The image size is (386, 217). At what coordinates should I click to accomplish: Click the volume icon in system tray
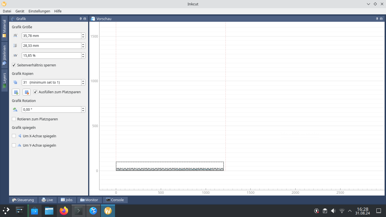[333, 211]
